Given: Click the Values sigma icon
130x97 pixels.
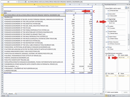Looking at the screenshot, I should 119,73.
